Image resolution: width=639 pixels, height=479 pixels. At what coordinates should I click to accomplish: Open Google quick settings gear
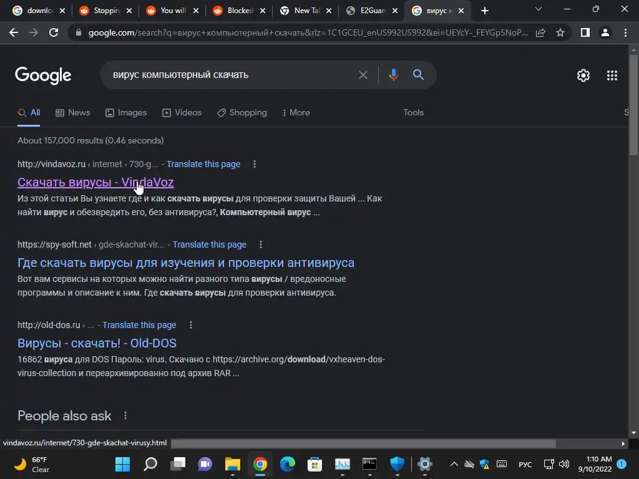[583, 75]
